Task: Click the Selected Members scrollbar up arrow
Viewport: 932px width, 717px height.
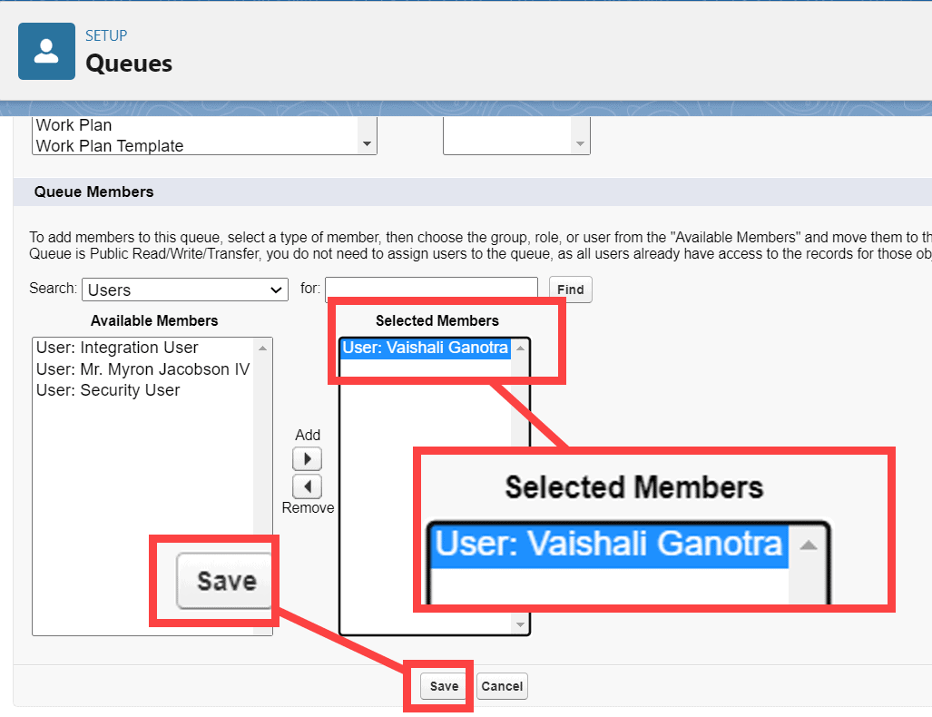Action: point(519,348)
